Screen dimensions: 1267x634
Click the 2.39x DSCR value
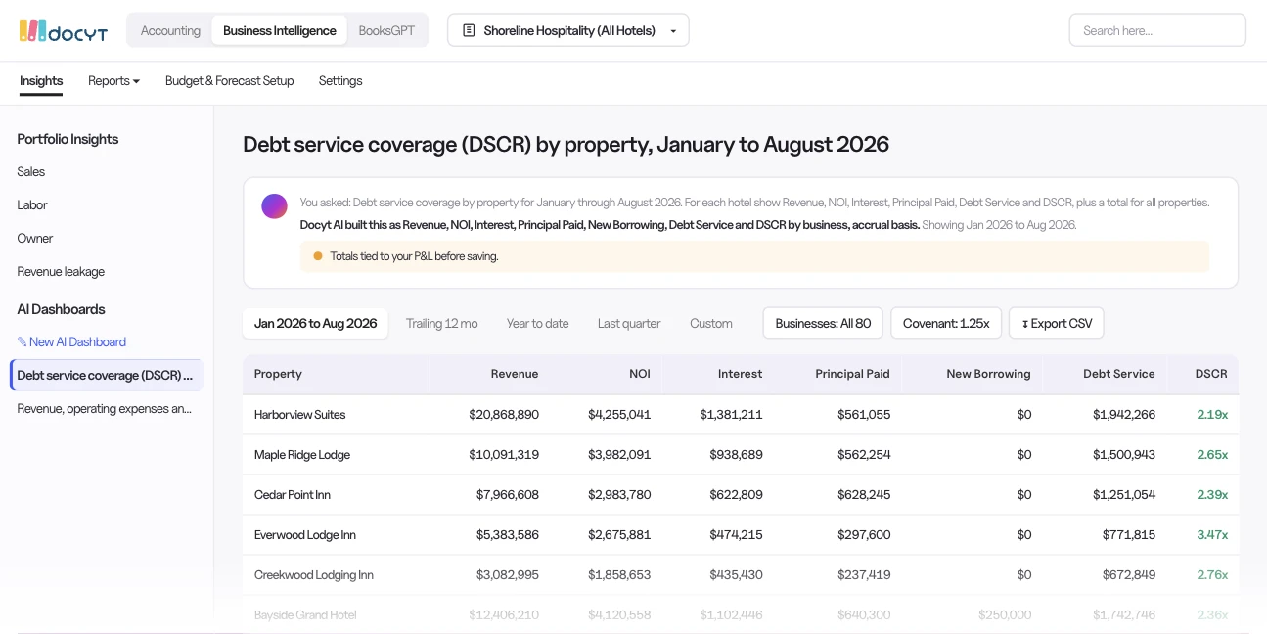pos(1212,495)
